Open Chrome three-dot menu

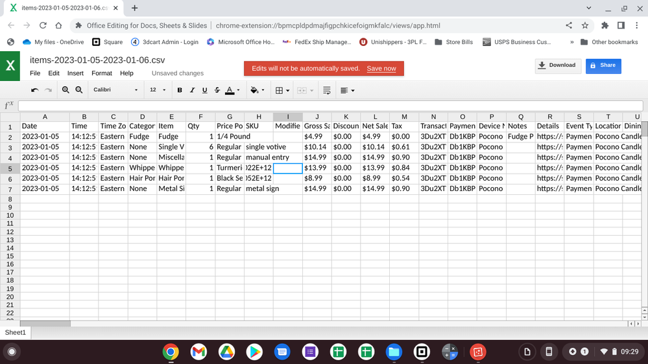pyautogui.click(x=637, y=26)
